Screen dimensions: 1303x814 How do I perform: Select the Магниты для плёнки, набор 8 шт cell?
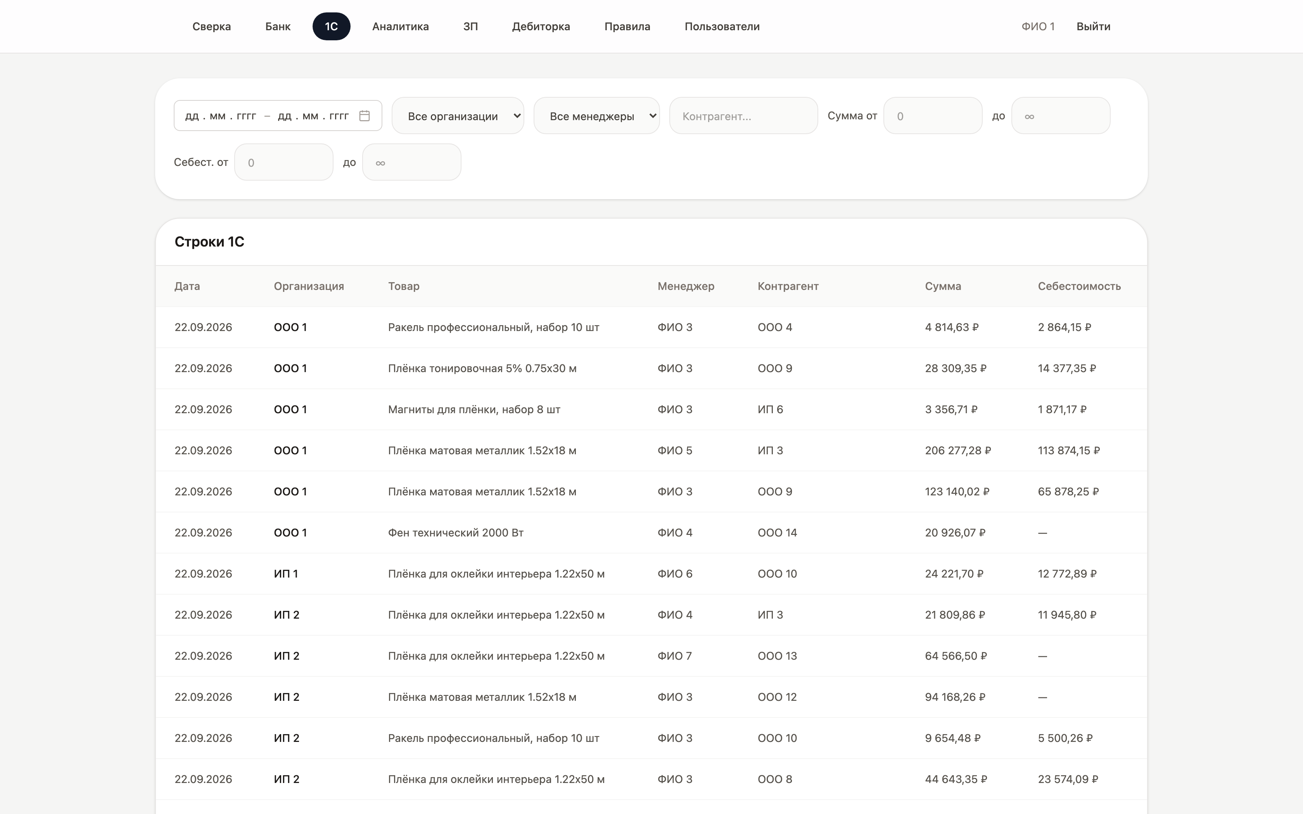(x=474, y=410)
